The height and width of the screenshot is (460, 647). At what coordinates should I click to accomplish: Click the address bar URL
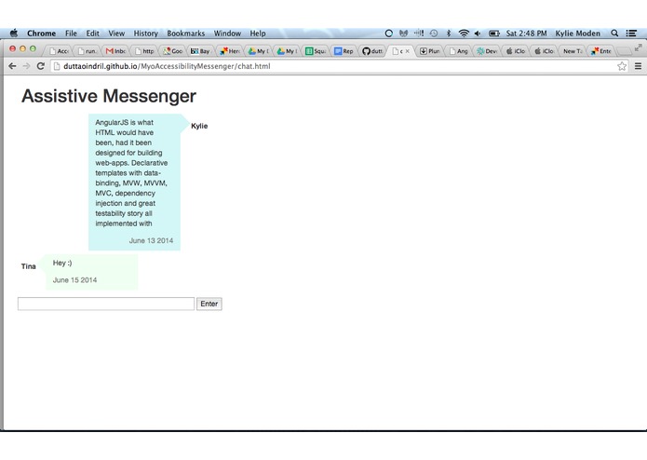167,66
